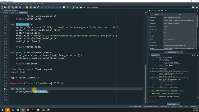Image resolution: width=199 pixels, height=112 pixels.
Task: Open the Windows Start menu
Action: (2, 110)
